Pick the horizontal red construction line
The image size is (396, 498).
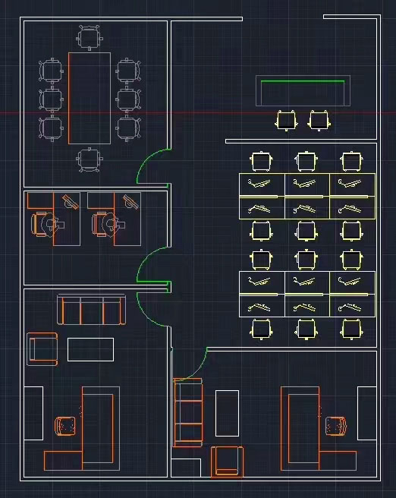(198, 113)
